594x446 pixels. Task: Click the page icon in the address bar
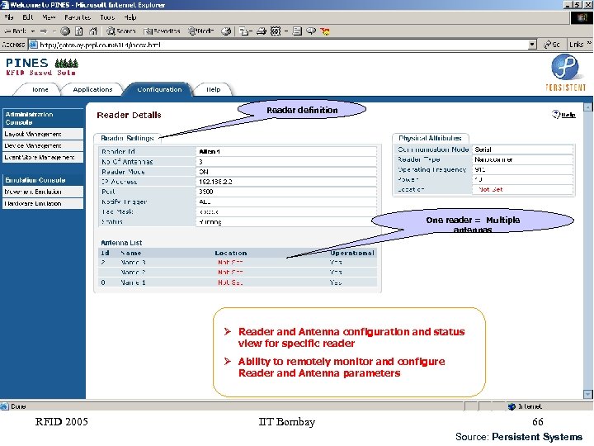(x=34, y=45)
